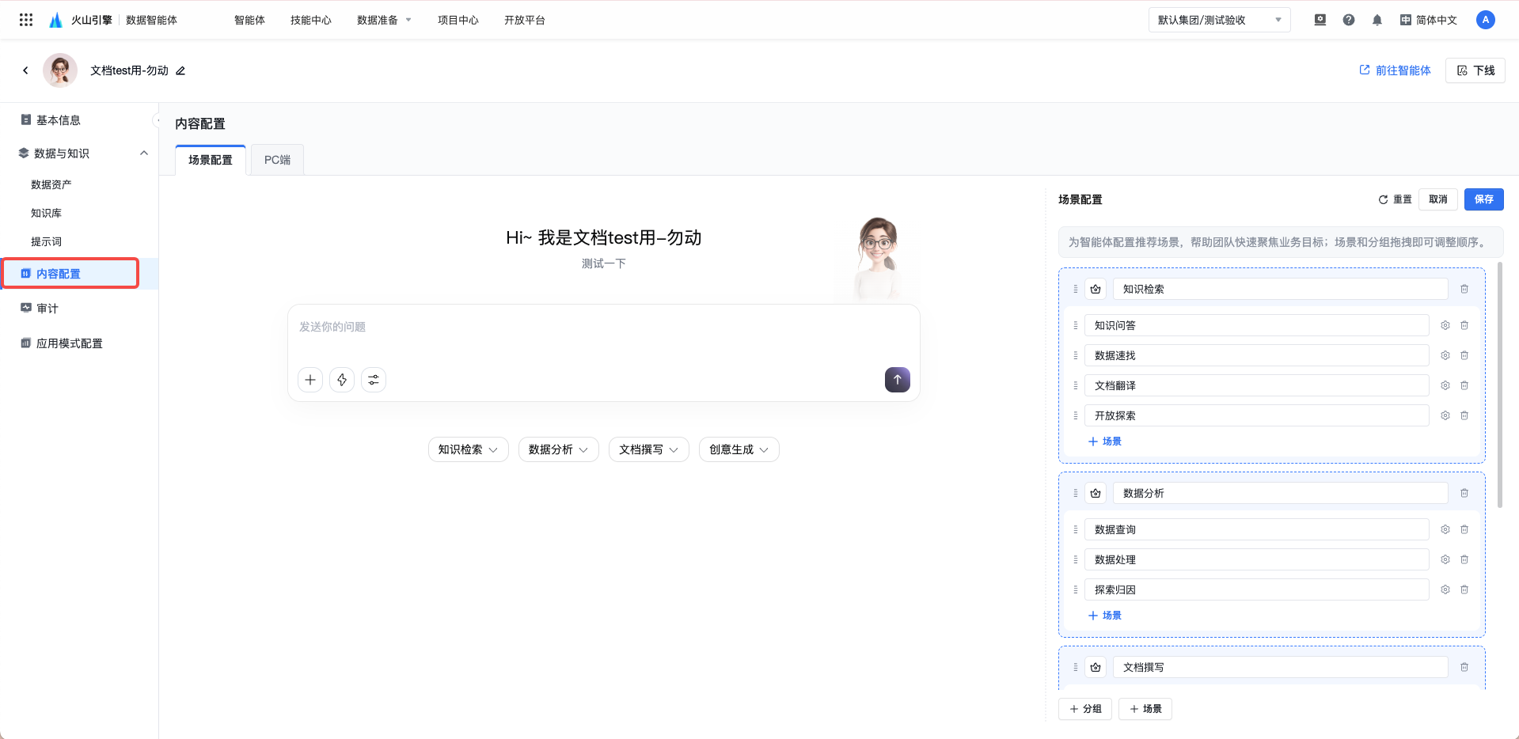1519x739 pixels.
Task: Open the help question mark icon
Action: [1349, 20]
